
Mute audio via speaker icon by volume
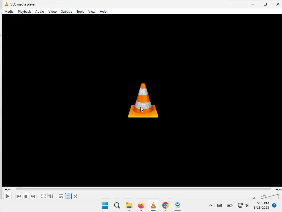pos(254,198)
